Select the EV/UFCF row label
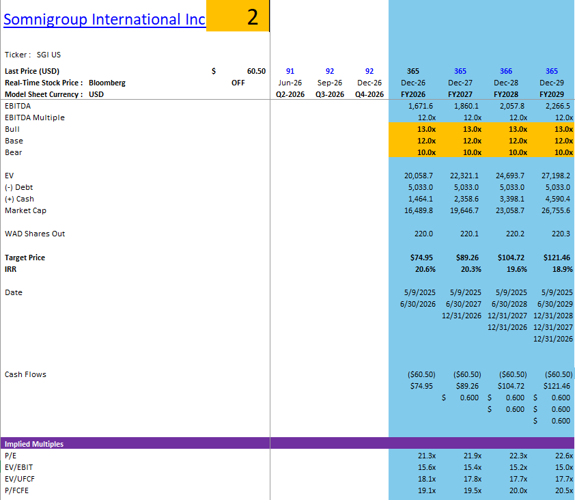Screen dimensions: 575x500 coord(19,479)
